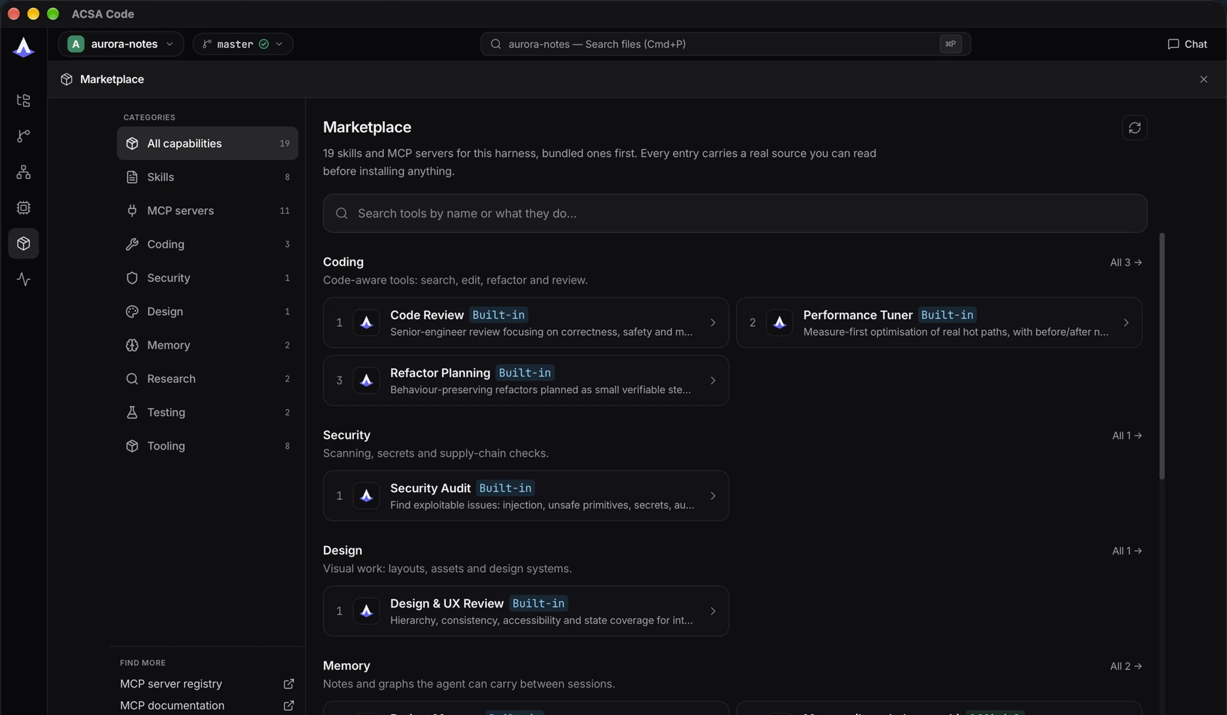Open the master branch dropdown
Screen dimensions: 1227x715
pyautogui.click(x=243, y=44)
